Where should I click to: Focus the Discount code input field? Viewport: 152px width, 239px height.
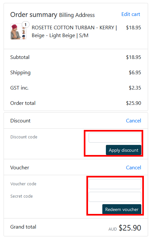(115, 137)
